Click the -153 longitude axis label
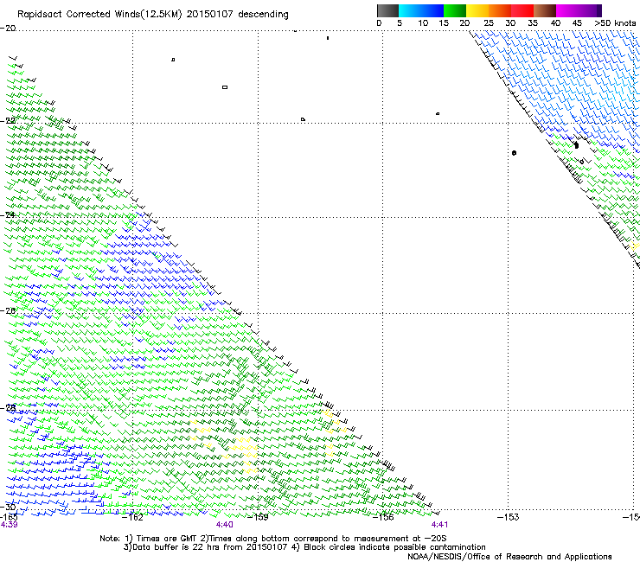The image size is (640, 562). pyautogui.click(x=509, y=518)
